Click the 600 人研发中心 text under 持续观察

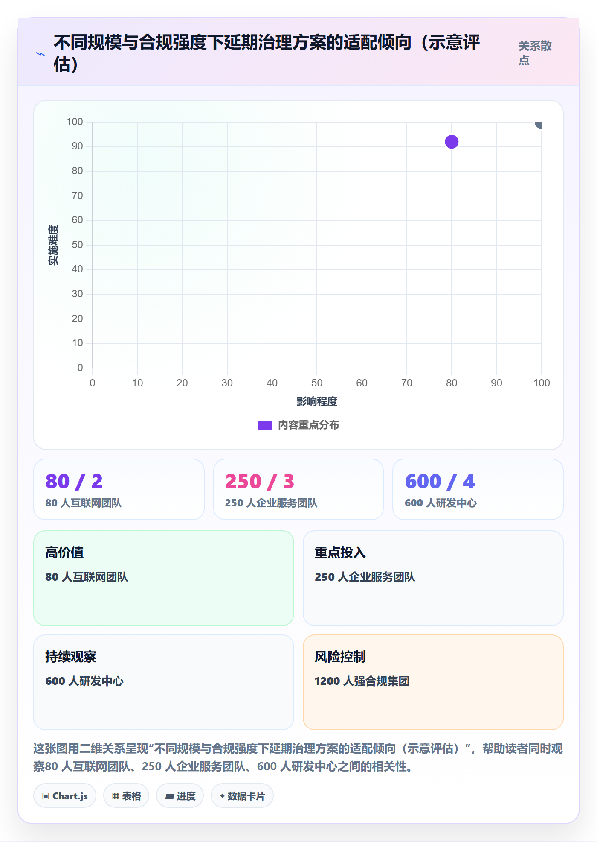(84, 681)
